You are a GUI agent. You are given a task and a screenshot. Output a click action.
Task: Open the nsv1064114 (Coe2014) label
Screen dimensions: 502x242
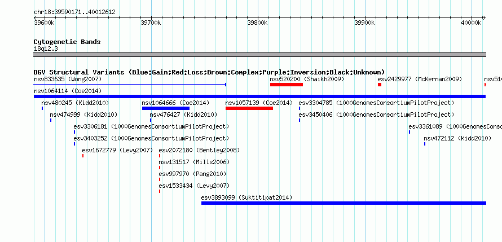pos(68,91)
